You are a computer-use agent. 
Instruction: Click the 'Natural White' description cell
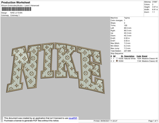pyautogui.click(x=130, y=59)
